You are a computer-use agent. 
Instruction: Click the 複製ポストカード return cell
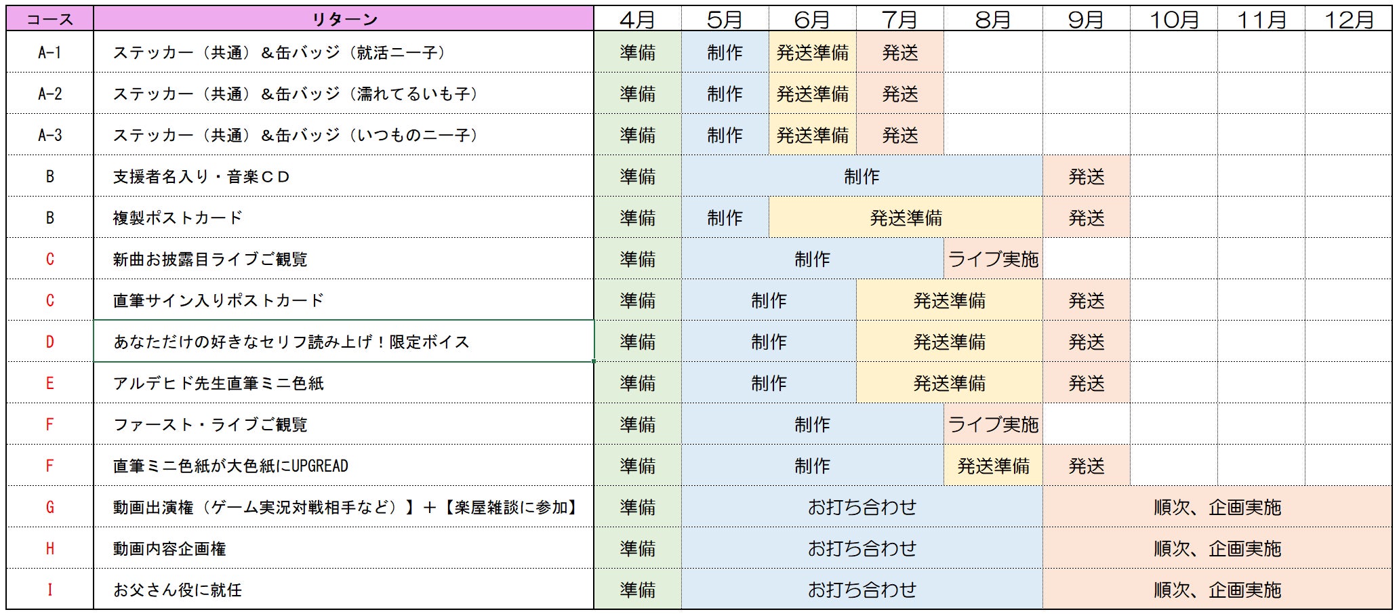344,218
